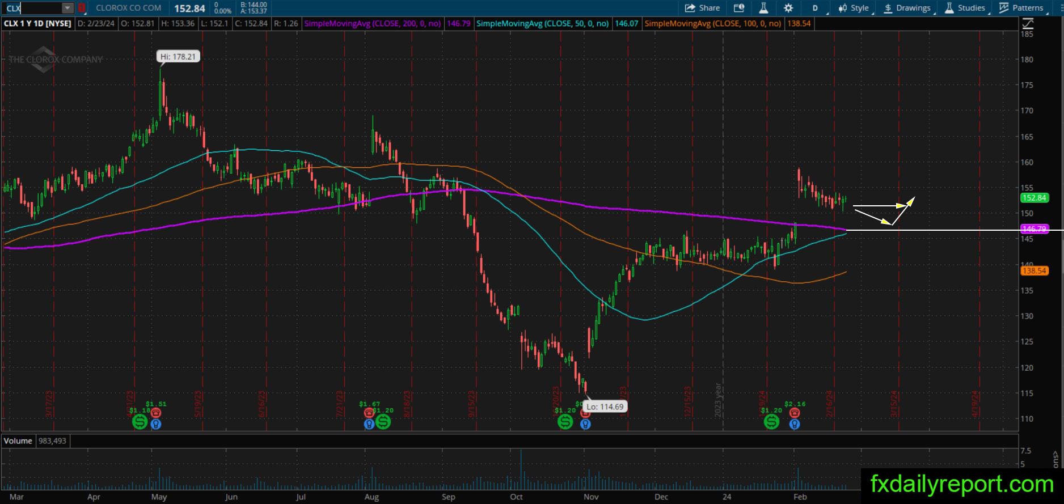Open the Studies menu
Screen dimensions: 1064x504
click(x=965, y=8)
